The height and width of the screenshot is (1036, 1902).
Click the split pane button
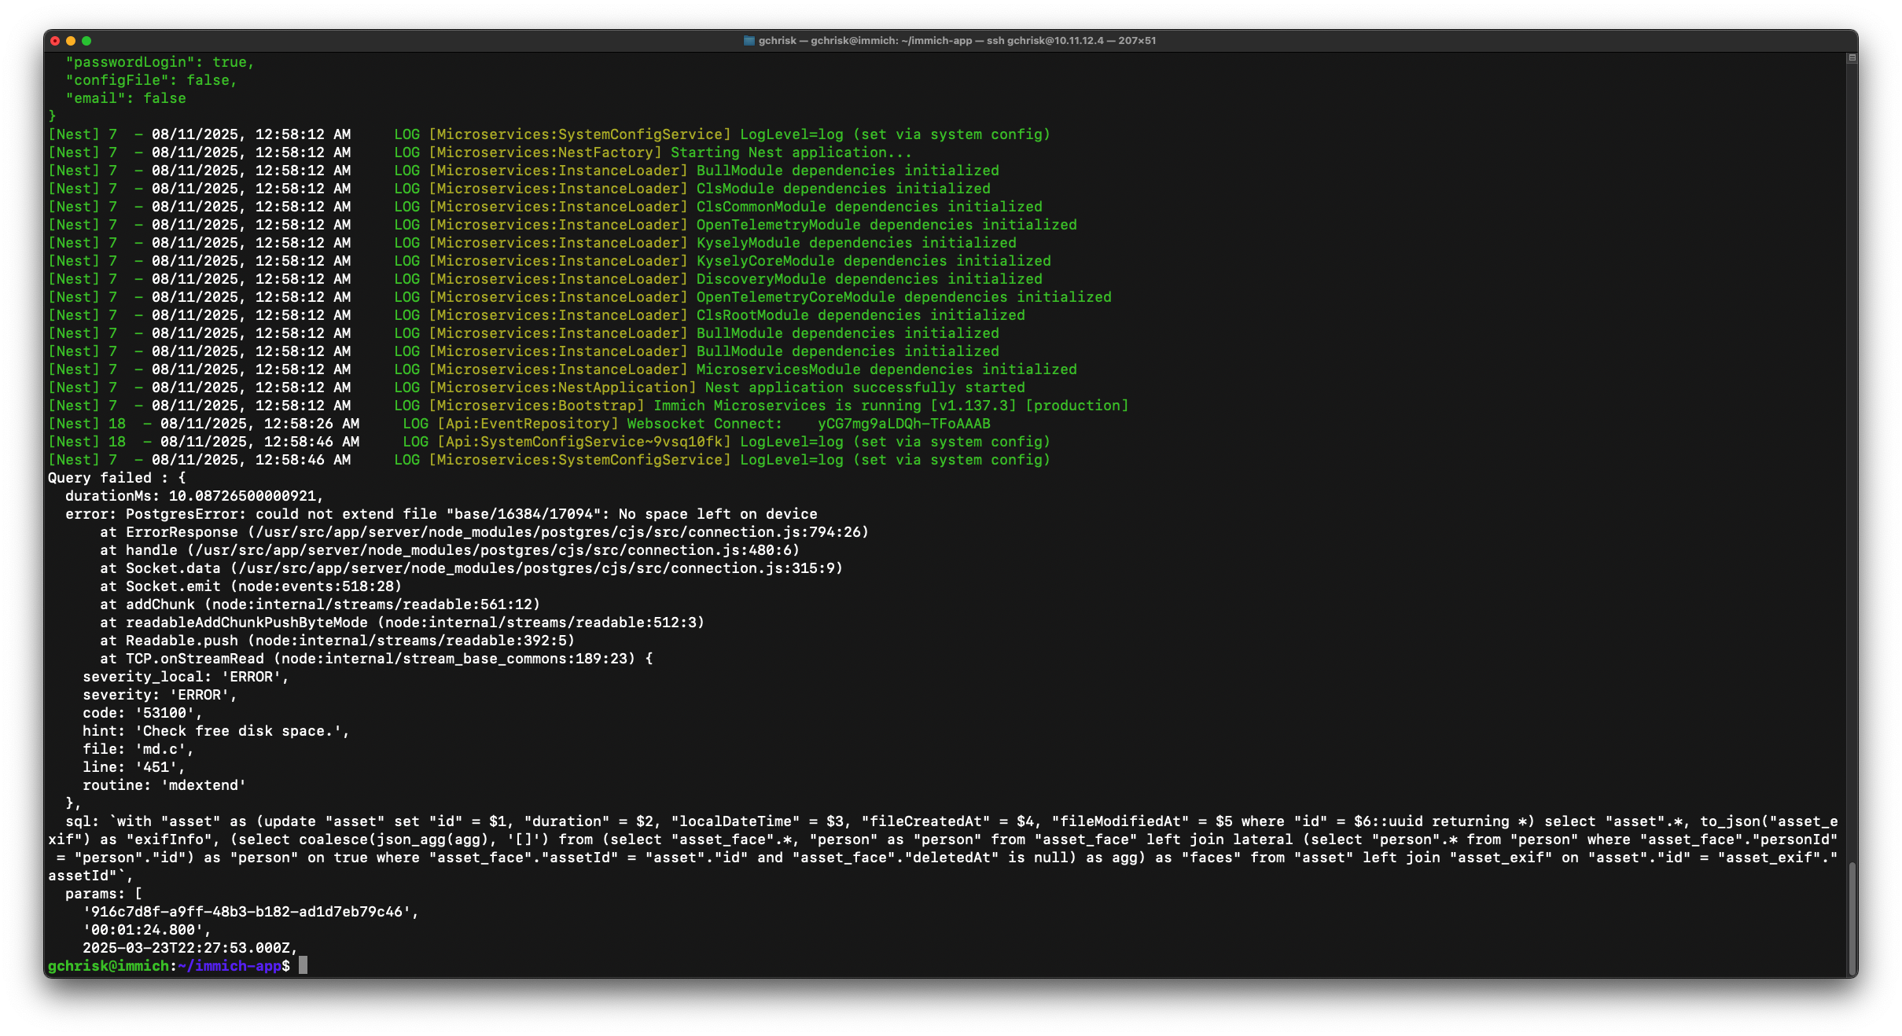click(x=1852, y=58)
